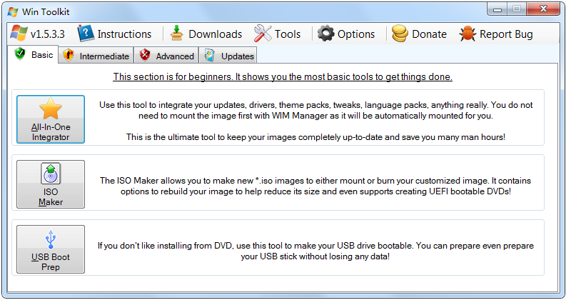Click the ISO Maker description text
The width and height of the screenshot is (566, 300).
coord(315,186)
